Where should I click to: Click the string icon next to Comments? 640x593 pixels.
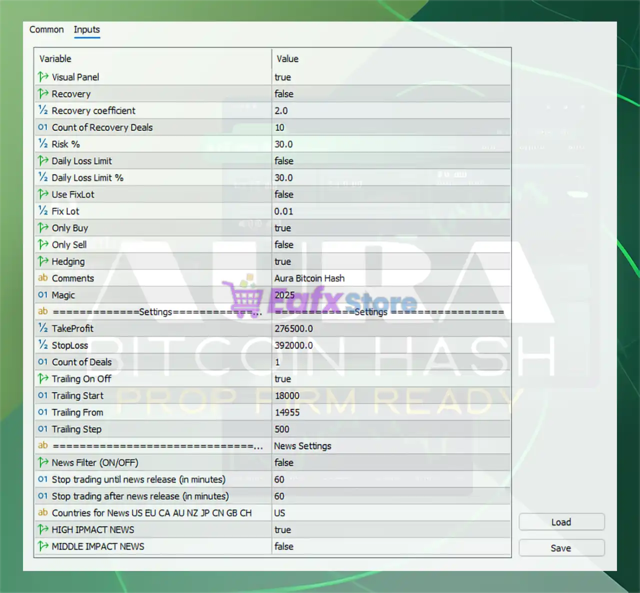pyautogui.click(x=43, y=278)
